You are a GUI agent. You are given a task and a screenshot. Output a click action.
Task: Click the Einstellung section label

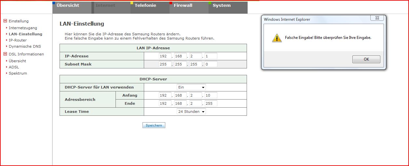[x=19, y=21]
